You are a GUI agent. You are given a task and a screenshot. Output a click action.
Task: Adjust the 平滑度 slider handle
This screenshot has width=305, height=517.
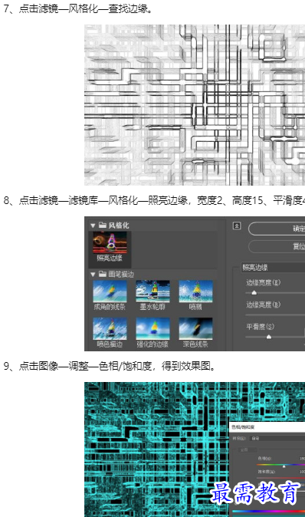pos(269,337)
